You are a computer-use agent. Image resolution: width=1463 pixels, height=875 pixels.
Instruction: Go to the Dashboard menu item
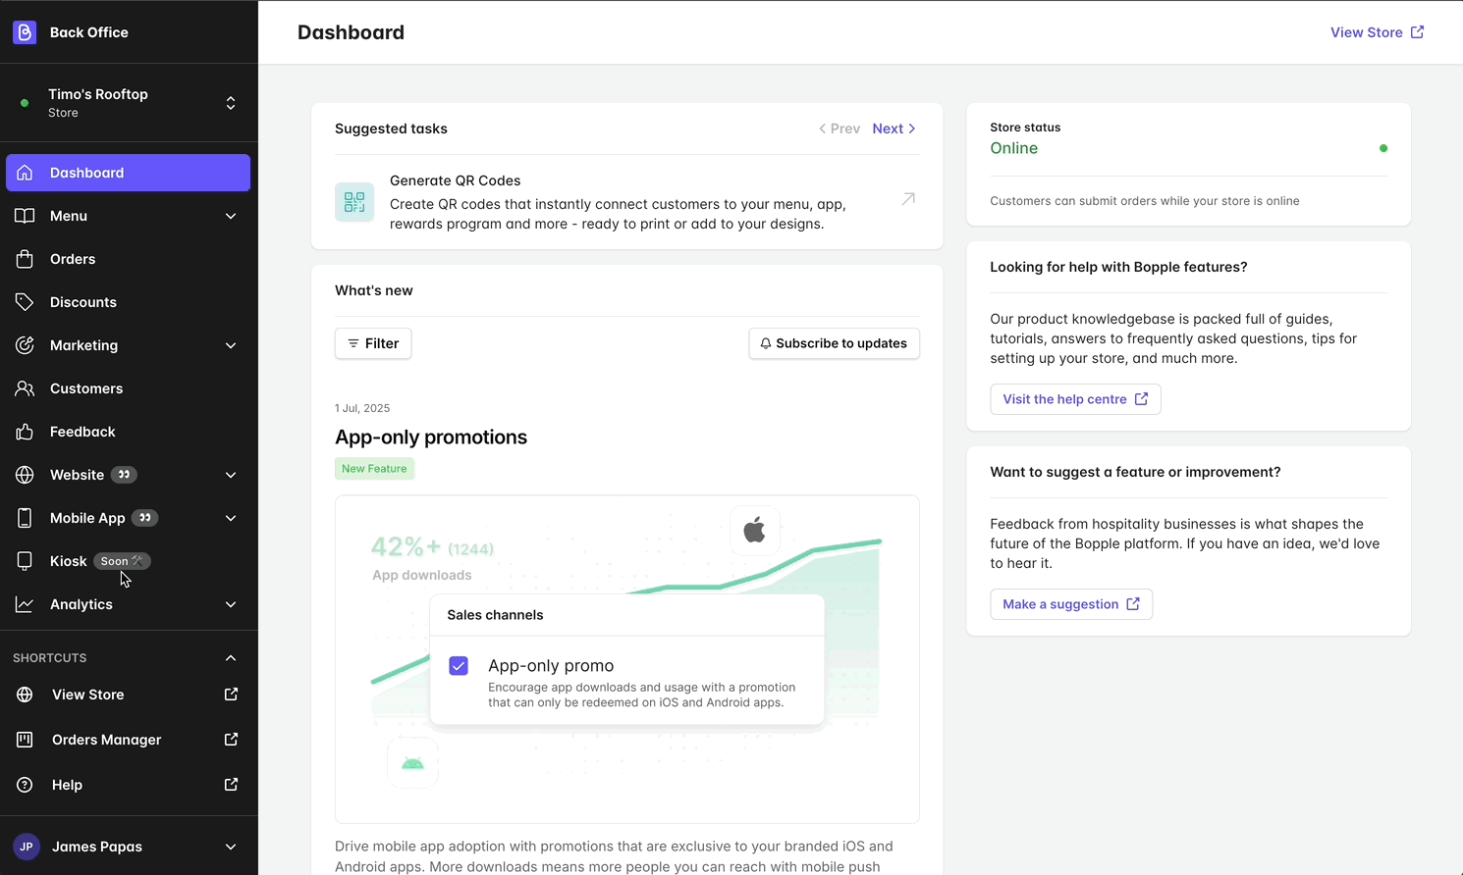click(128, 173)
